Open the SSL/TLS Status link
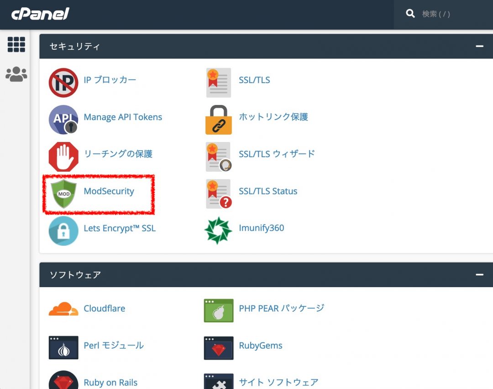Screen dimensions: 493x389 click(x=268, y=191)
